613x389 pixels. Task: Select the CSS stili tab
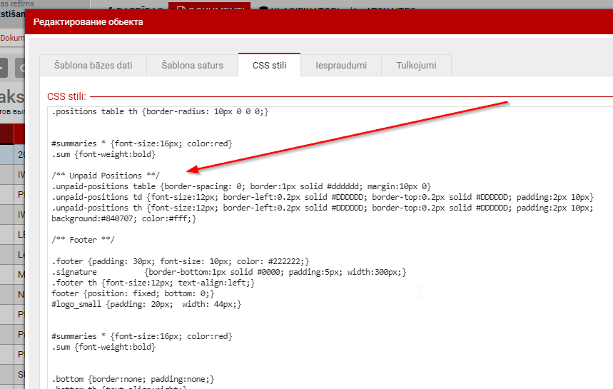pyautogui.click(x=269, y=65)
